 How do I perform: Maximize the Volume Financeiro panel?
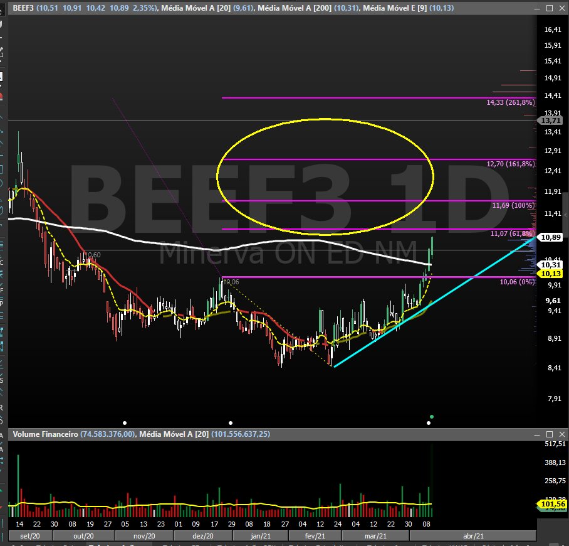coord(550,434)
